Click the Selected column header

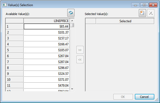point(125,21)
